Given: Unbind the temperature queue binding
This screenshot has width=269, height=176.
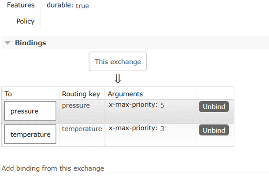Looking at the screenshot, I should pyautogui.click(x=214, y=130).
